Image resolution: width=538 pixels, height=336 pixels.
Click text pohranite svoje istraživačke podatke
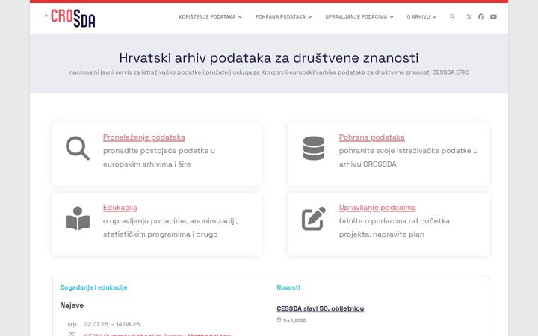click(408, 158)
